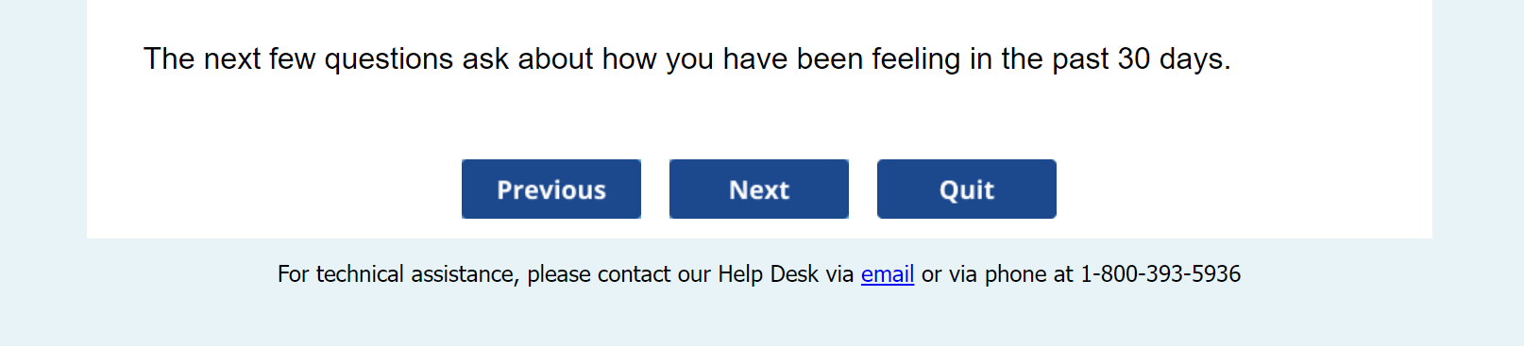Screen dimensions: 1524x346
Task: Quit the survey
Action: (966, 189)
